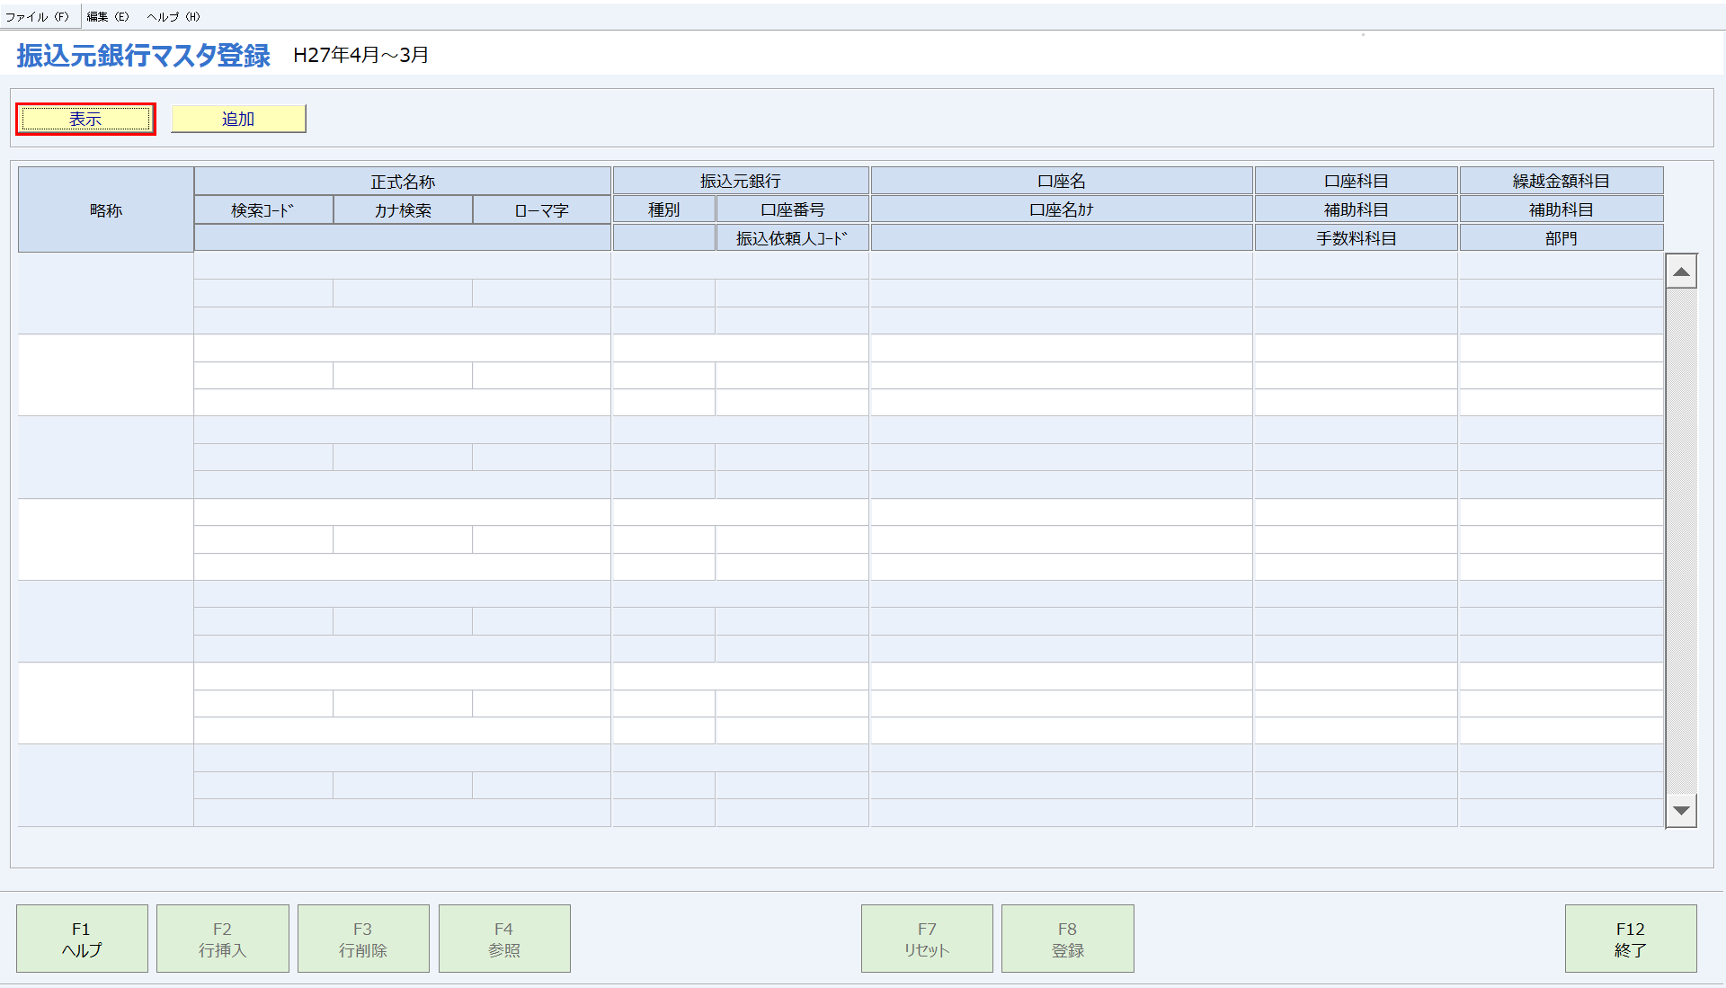
Task: Click the 略称 column header
Action: tap(105, 209)
